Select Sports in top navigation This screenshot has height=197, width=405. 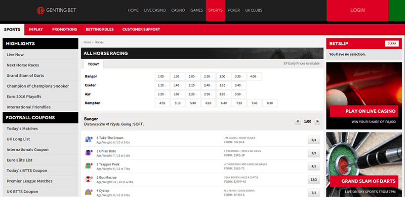pos(215,10)
